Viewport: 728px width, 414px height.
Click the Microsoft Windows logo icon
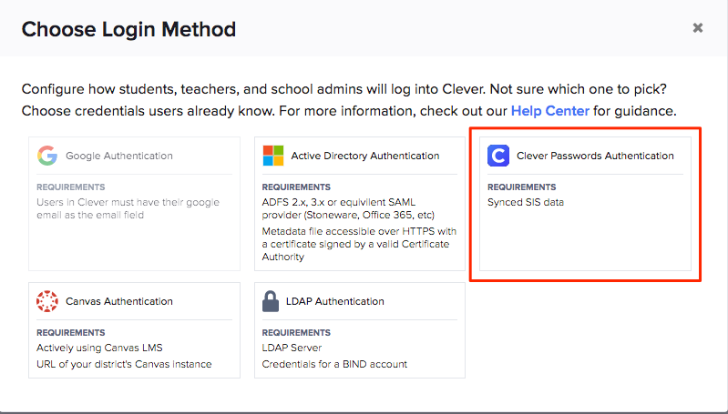pos(273,156)
